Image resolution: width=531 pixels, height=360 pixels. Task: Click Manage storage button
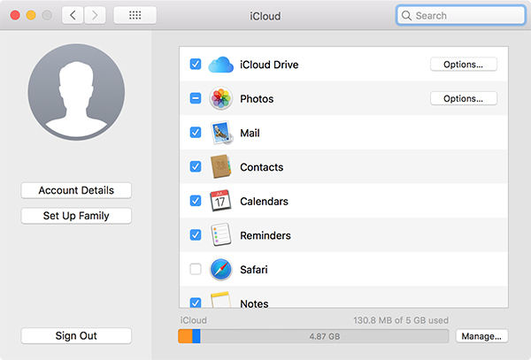point(481,336)
